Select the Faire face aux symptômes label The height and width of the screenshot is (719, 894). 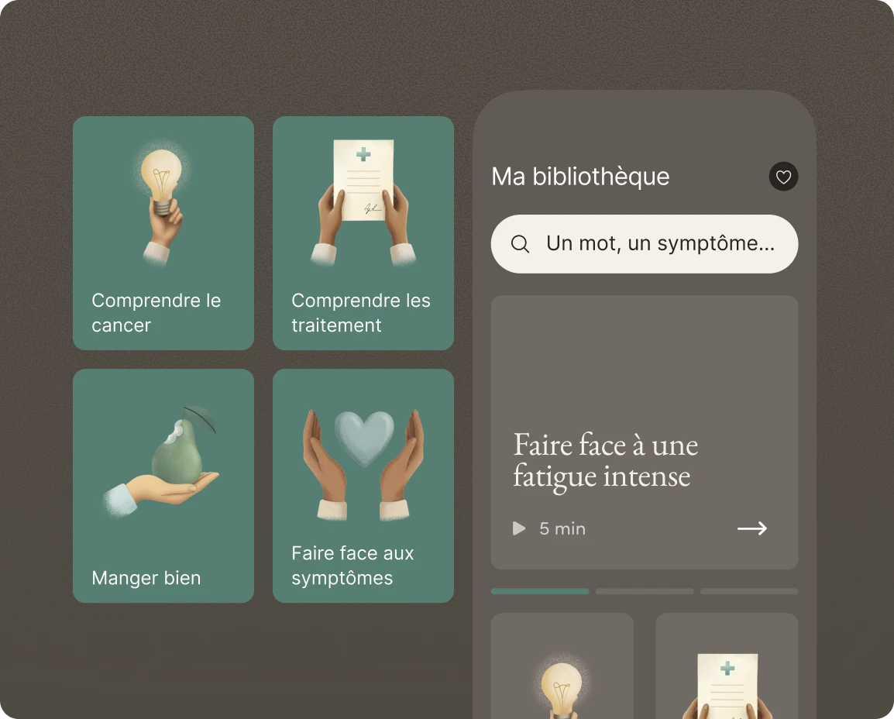(352, 566)
